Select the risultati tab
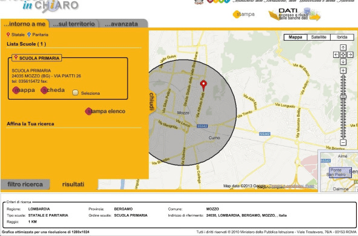Screen dimensions: 358x236 [x=74, y=184]
